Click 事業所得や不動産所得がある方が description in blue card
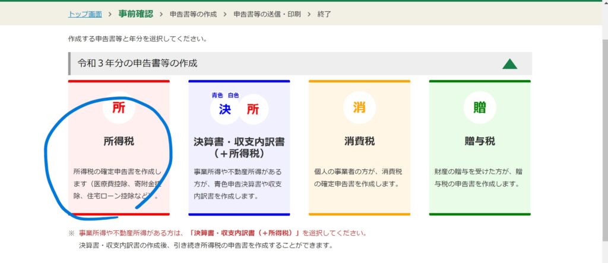608x263 pixels. 237,184
